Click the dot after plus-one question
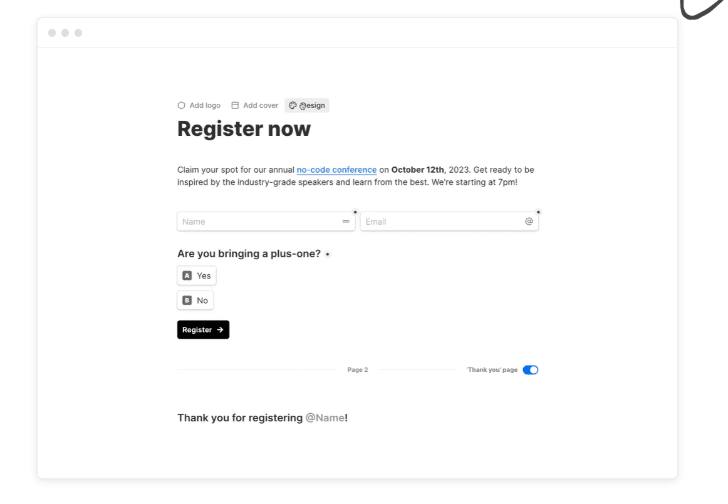This screenshot has width=728, height=504. [x=328, y=254]
